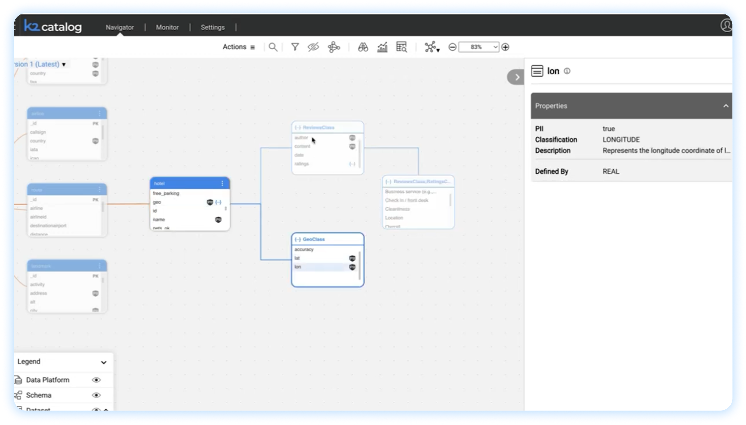746x425 pixels.
Task: Click info icon next to lon
Action: tap(567, 71)
